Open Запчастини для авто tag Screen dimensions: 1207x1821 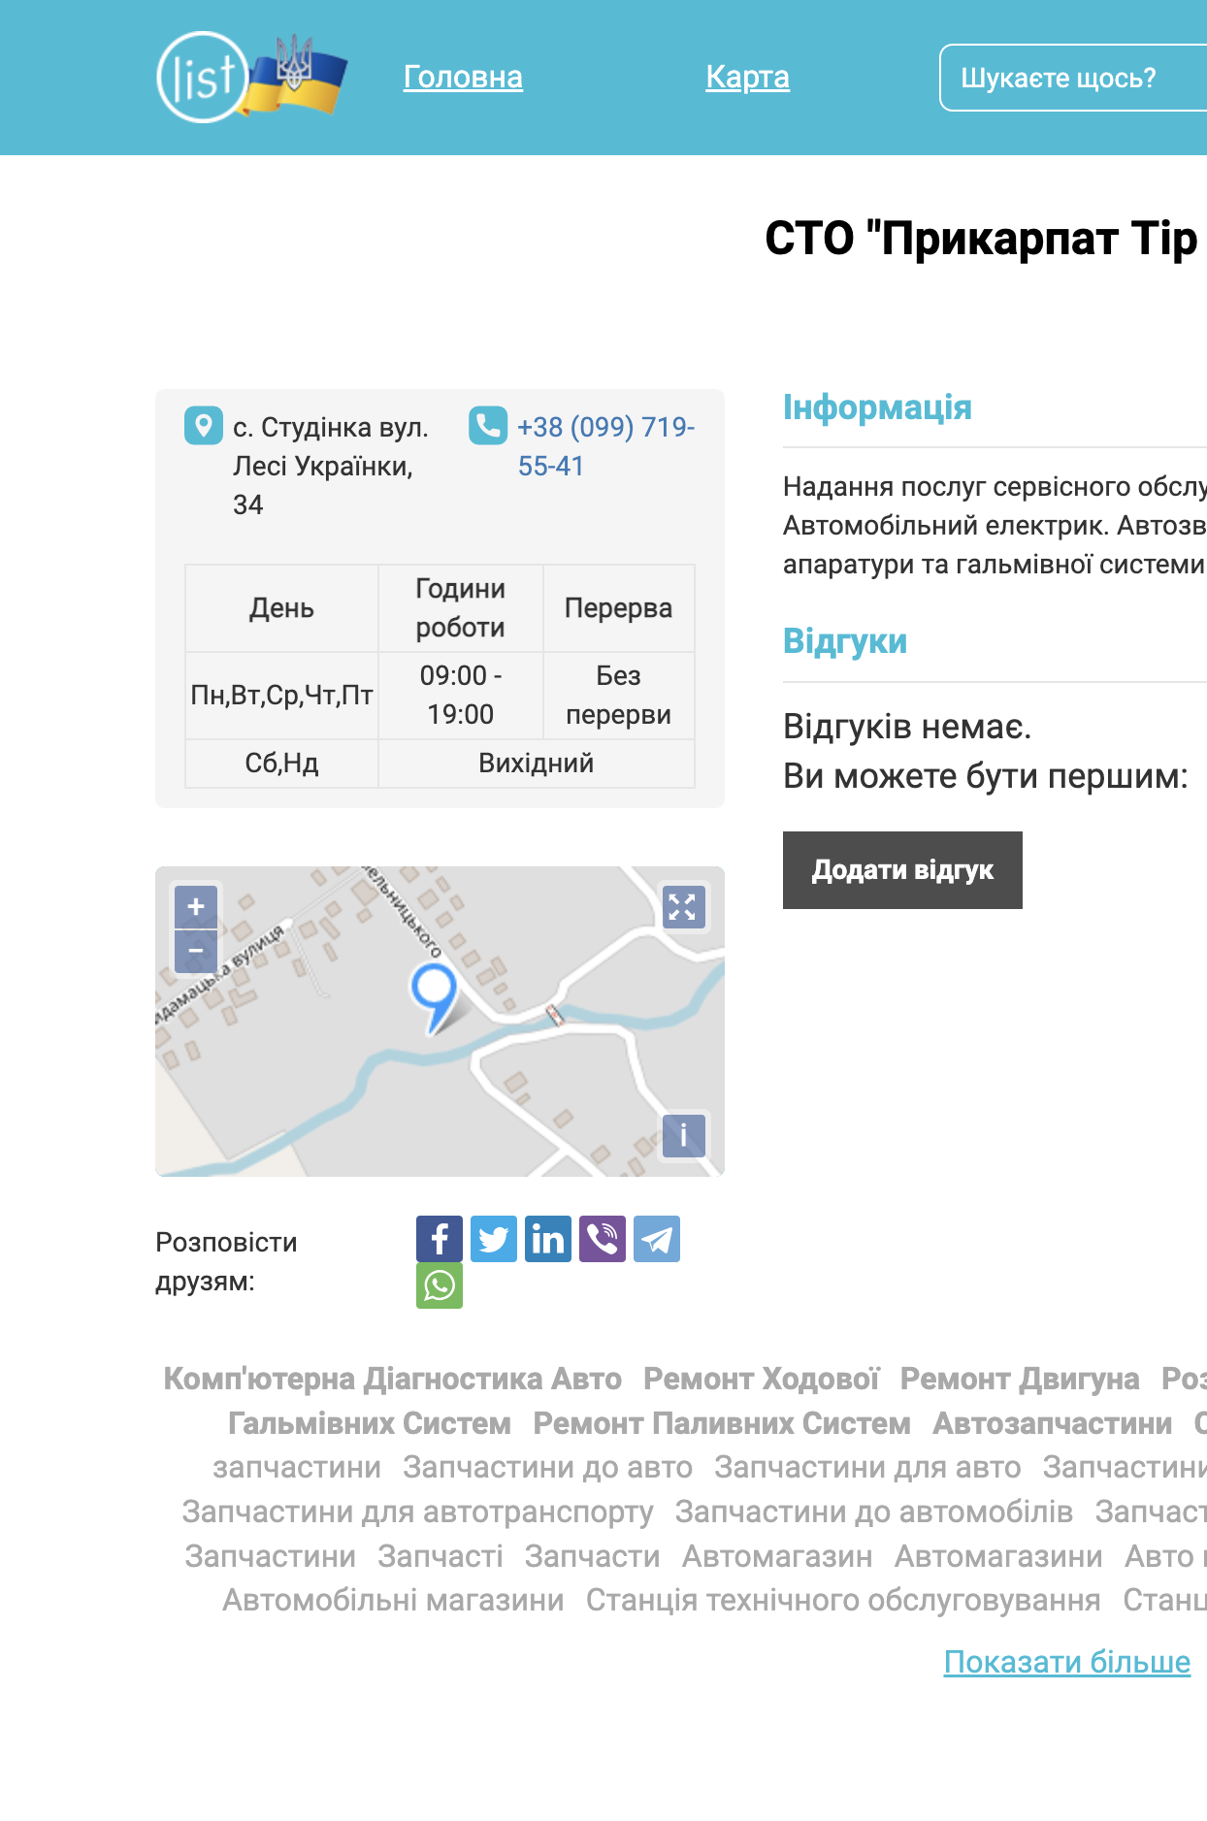tap(867, 1467)
